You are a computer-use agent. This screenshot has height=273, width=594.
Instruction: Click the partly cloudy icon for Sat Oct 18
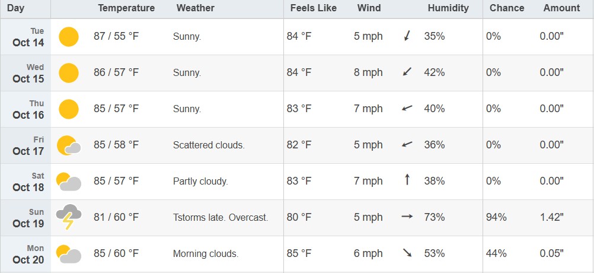tap(69, 182)
